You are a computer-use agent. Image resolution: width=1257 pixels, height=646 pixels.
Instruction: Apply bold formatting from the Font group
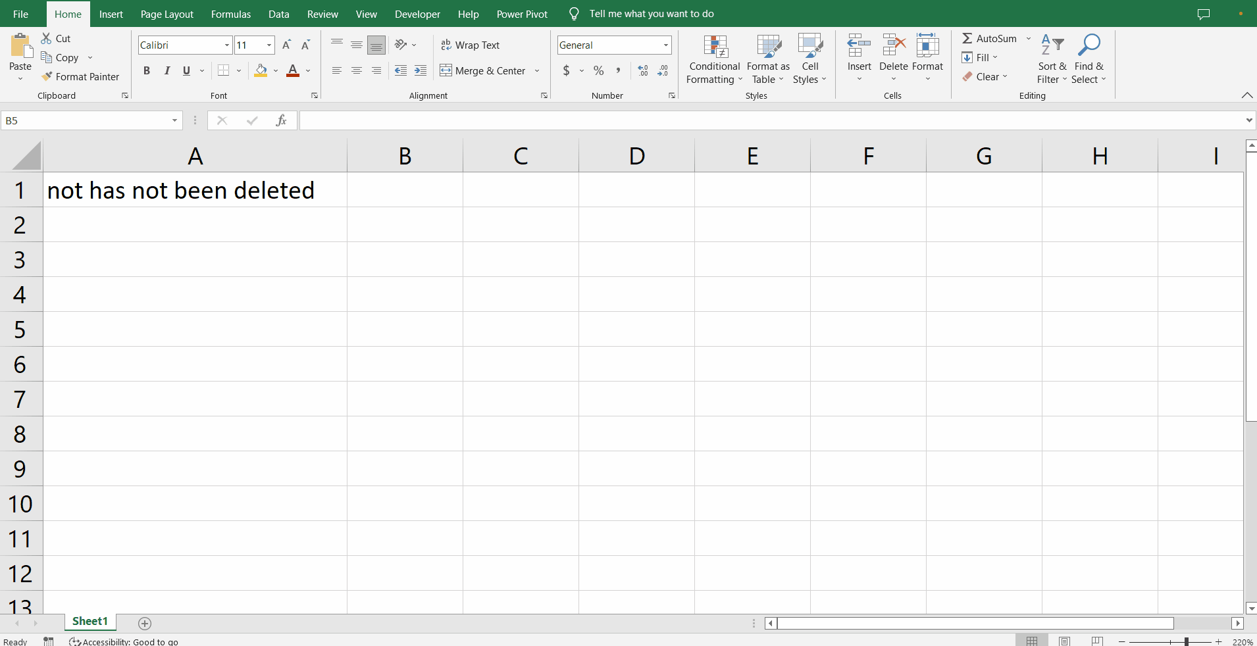tap(146, 70)
